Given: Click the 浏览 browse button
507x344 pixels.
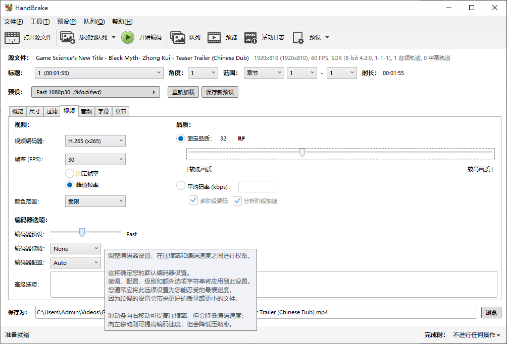Looking at the screenshot, I should 491,312.
